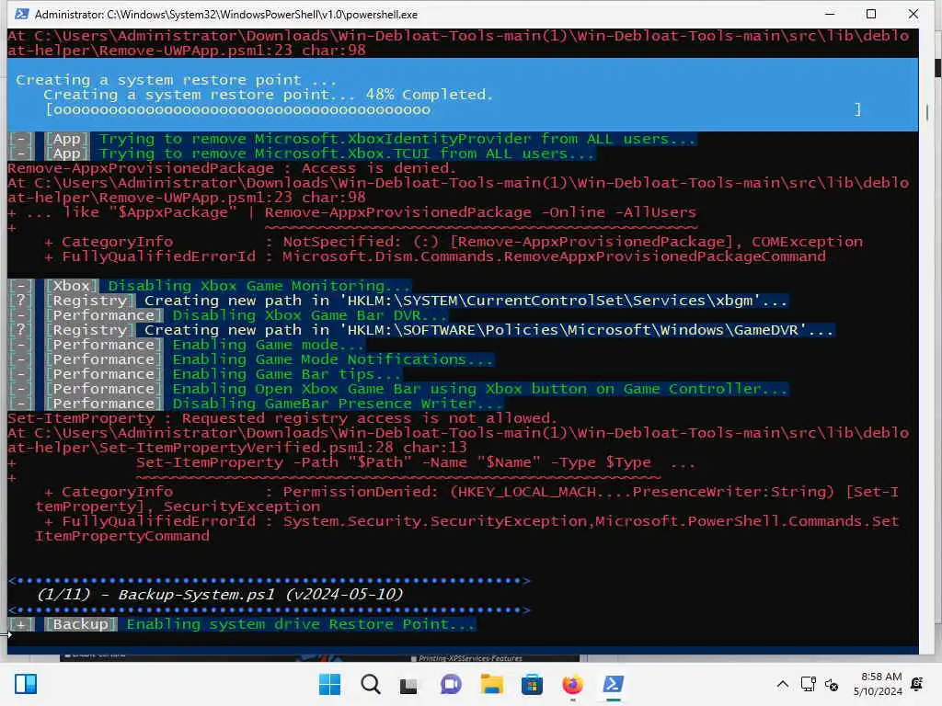Click 'Enabling Game Bar tips...' line
Screen dimensions: 942x706
click(287, 374)
